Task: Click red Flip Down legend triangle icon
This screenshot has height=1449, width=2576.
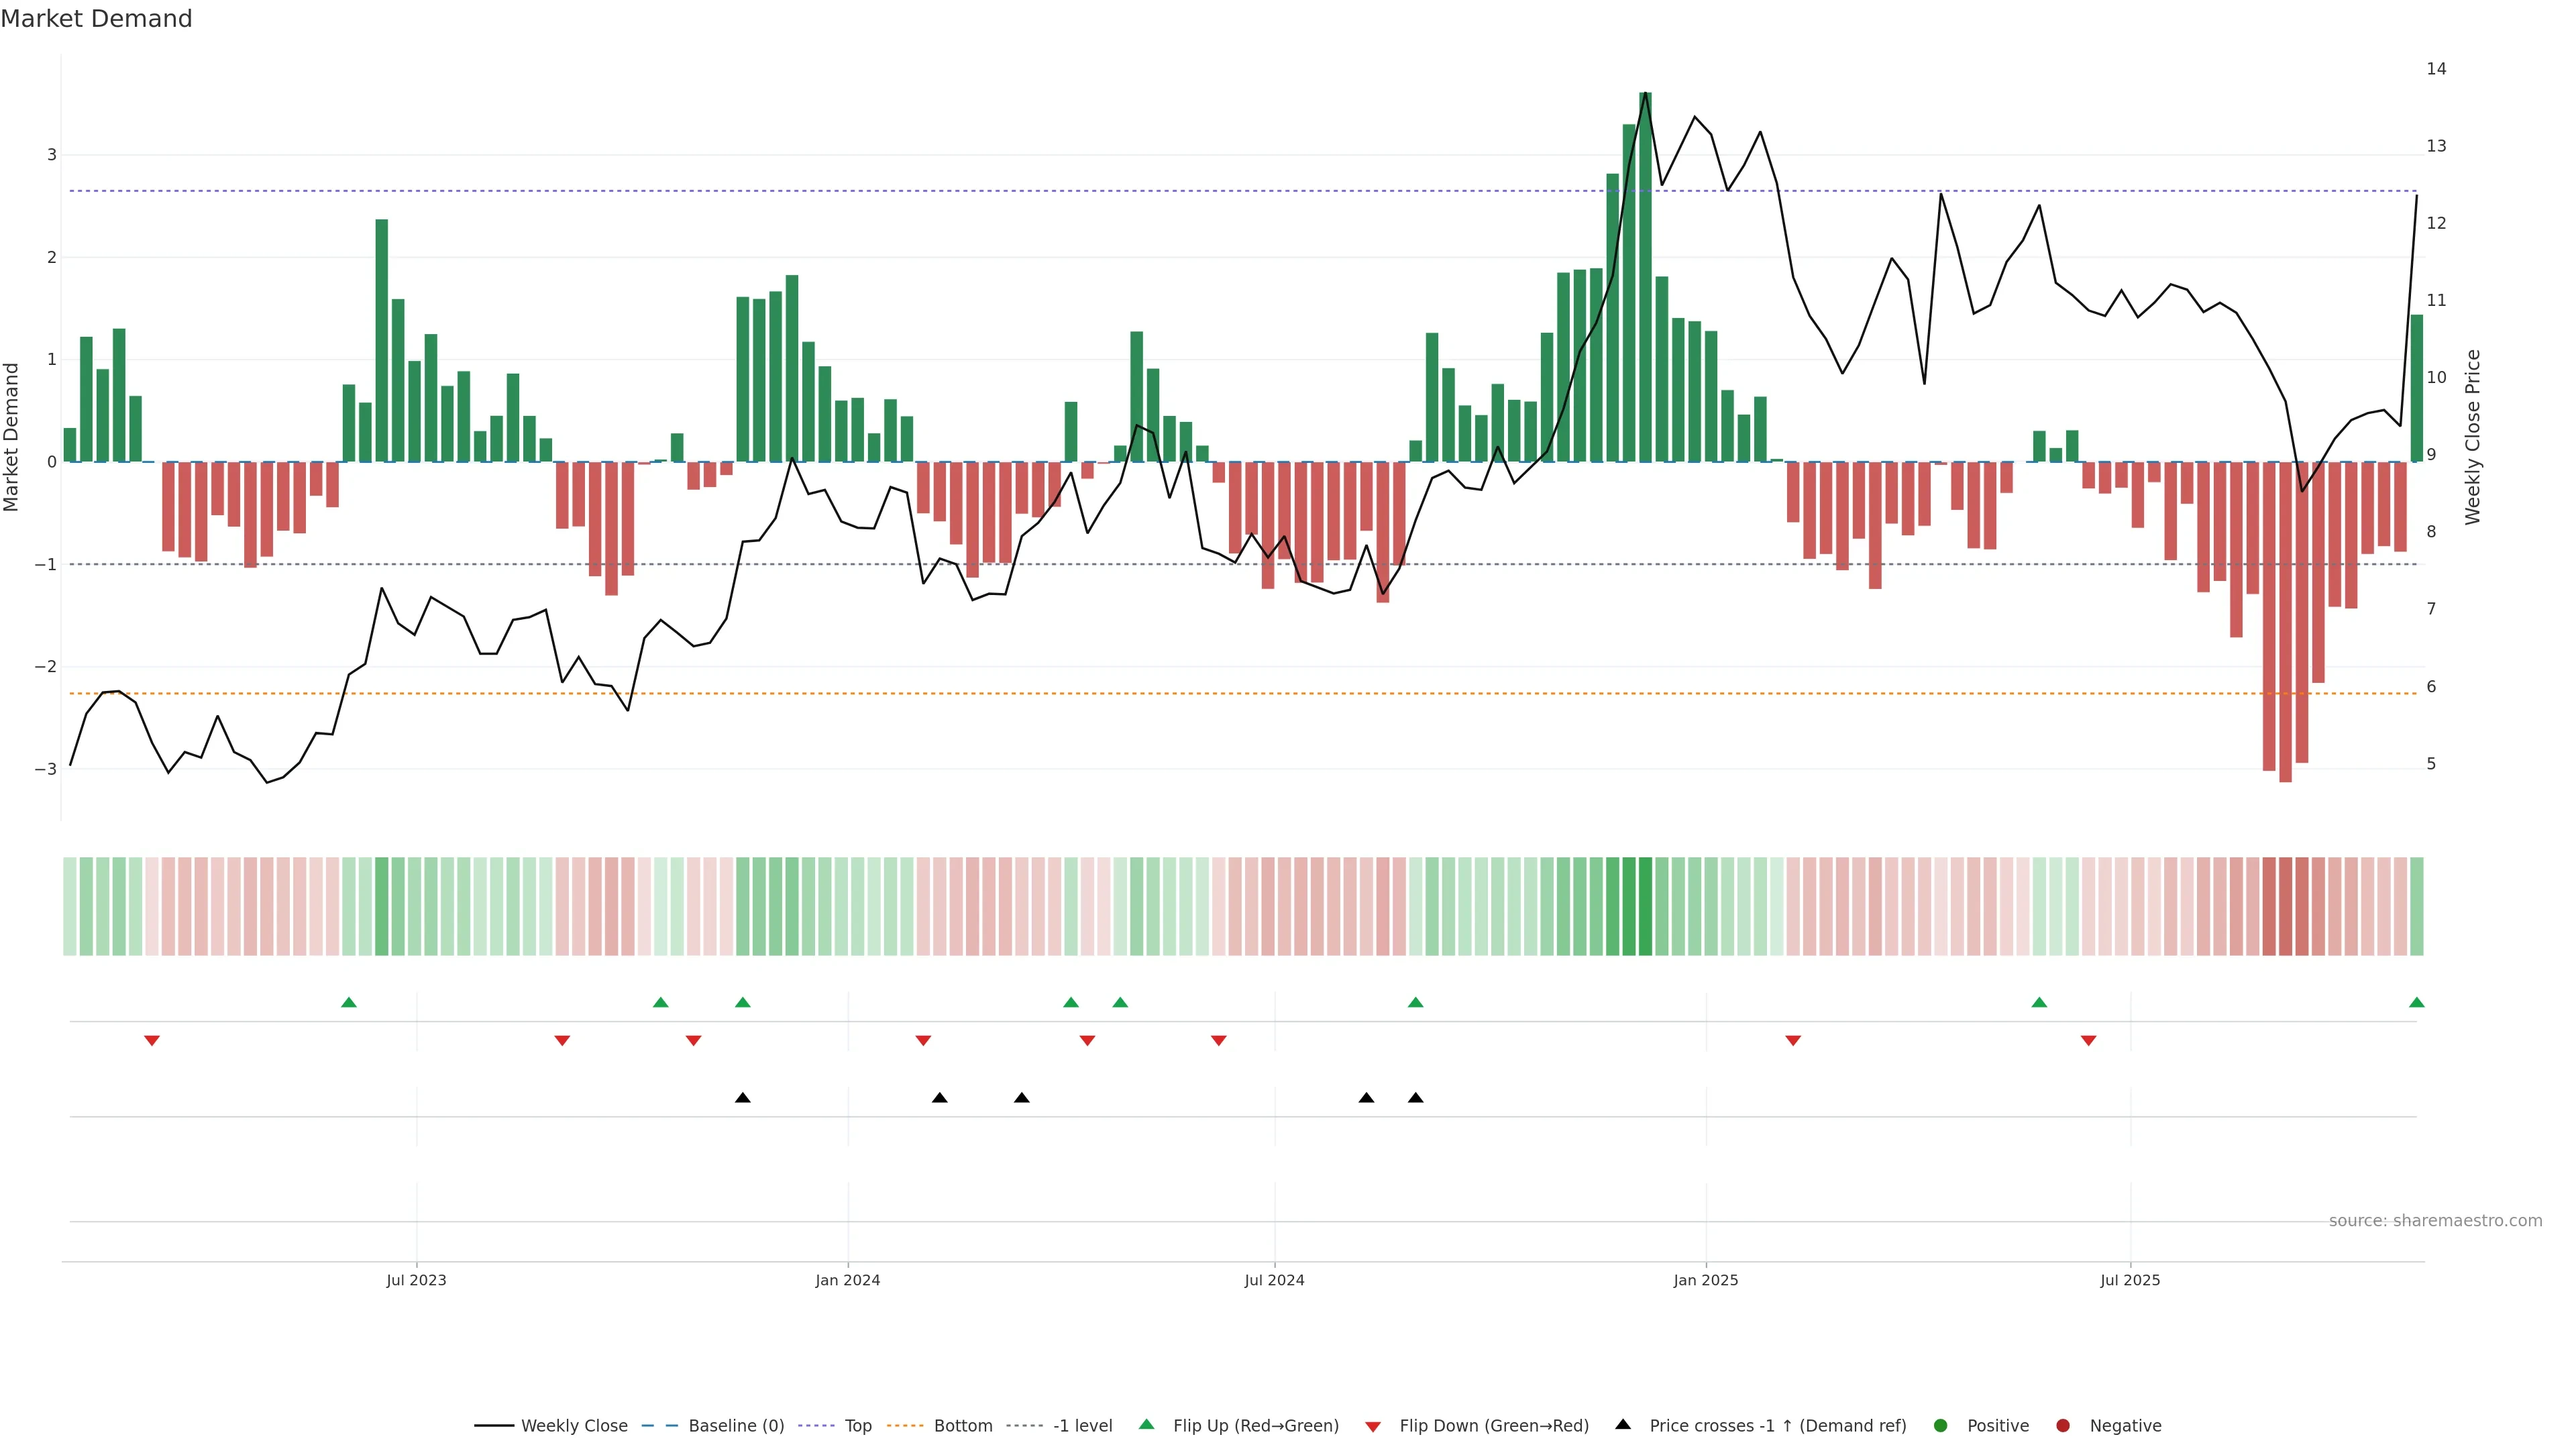Action: 1373,1427
